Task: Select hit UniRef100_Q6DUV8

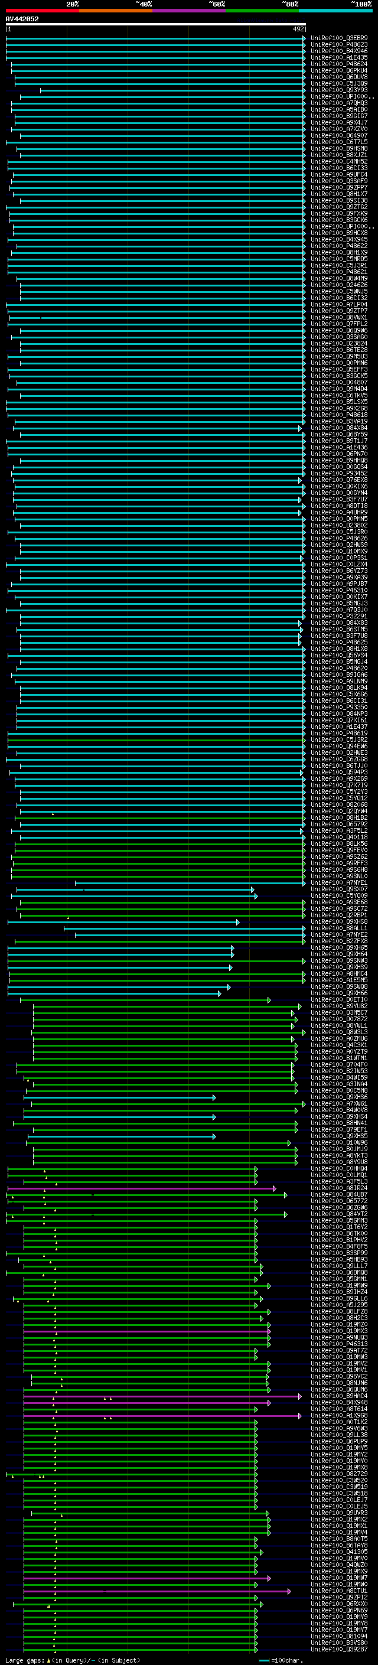Action: [339, 77]
